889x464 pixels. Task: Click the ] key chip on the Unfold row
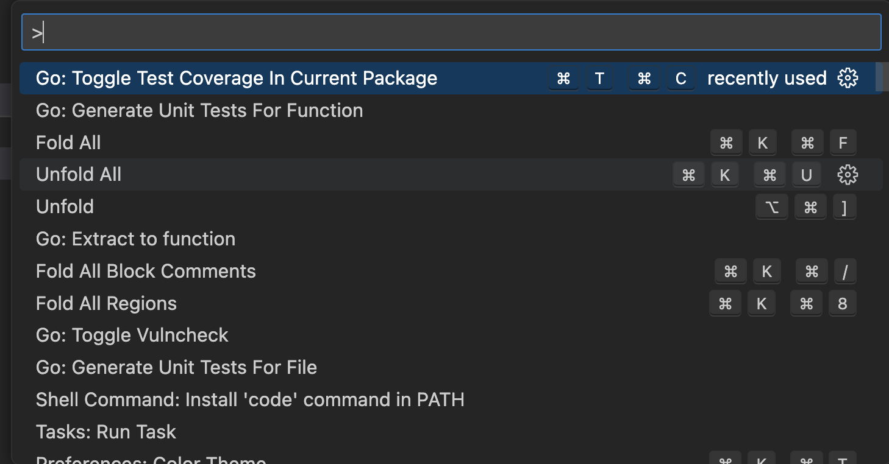(x=845, y=206)
